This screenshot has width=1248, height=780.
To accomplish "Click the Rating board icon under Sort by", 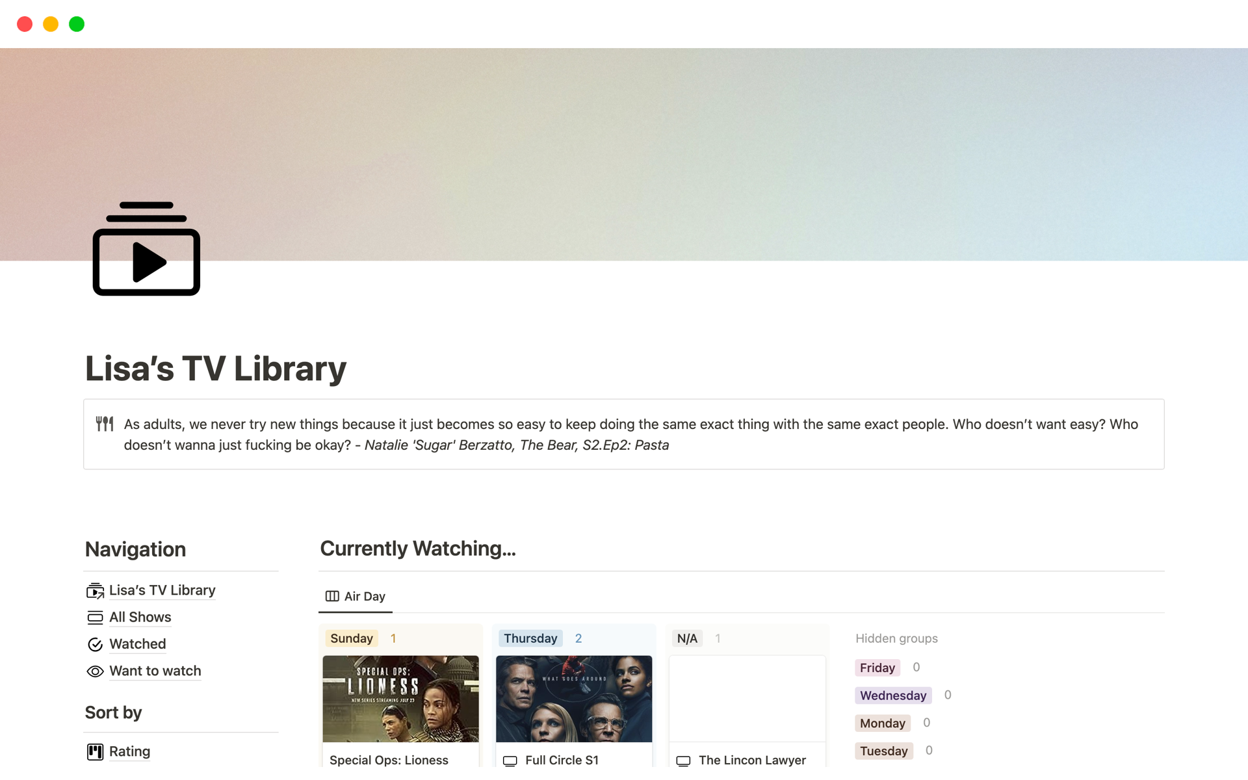I will [x=95, y=752].
